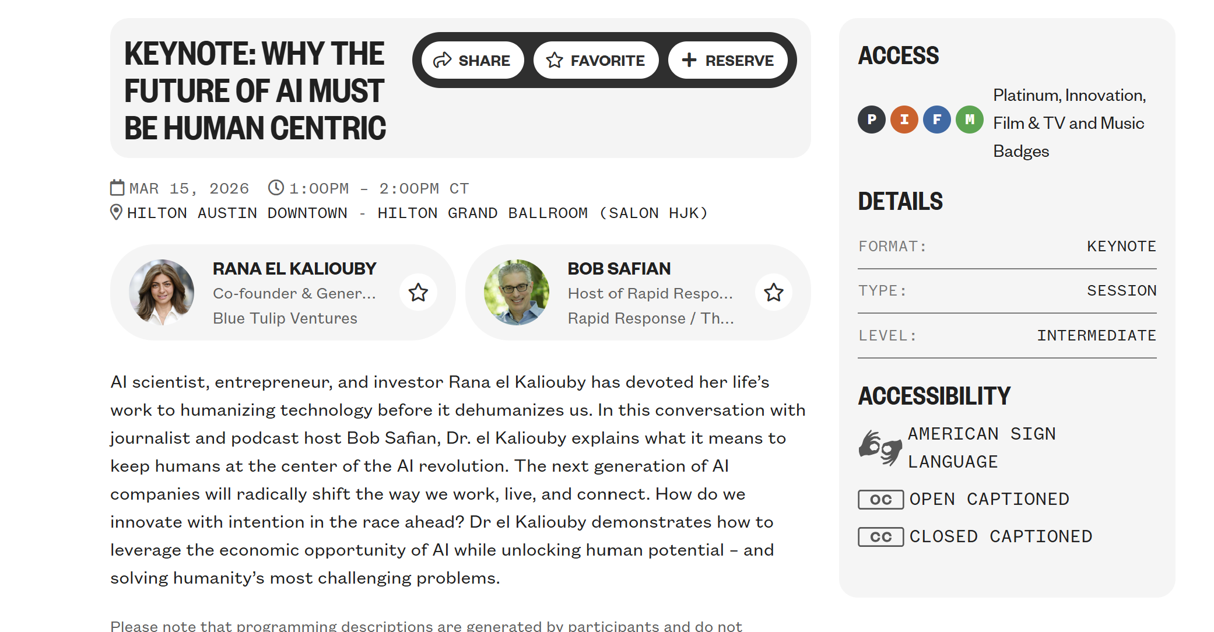Click the Film & TV badge F icon
Image resolution: width=1214 pixels, height=632 pixels.
(x=937, y=120)
